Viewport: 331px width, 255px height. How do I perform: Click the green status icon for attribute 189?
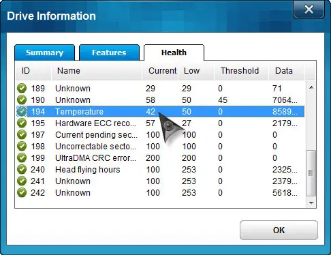[x=22, y=88]
